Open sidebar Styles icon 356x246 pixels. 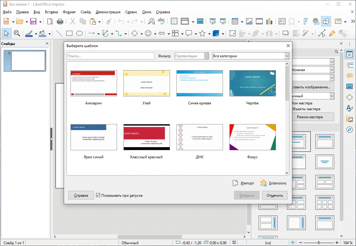[350, 108]
